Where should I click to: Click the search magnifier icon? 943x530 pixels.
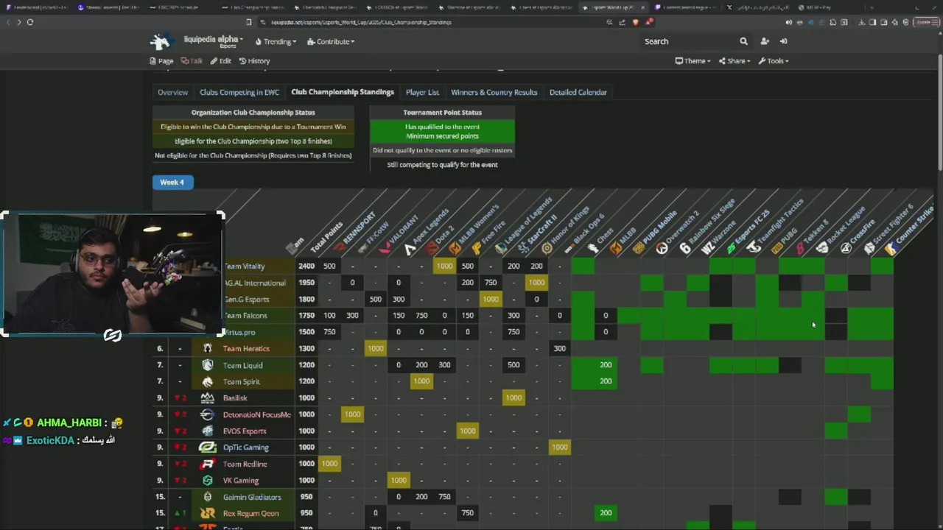point(743,41)
